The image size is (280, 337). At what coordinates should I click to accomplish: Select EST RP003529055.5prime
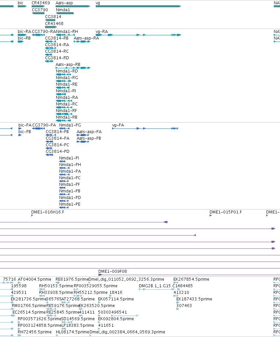(x=95, y=286)
